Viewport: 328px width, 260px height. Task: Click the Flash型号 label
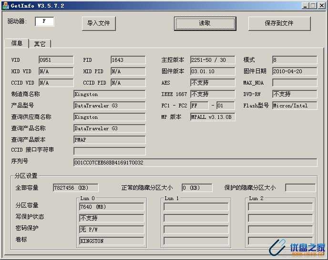[256, 106]
